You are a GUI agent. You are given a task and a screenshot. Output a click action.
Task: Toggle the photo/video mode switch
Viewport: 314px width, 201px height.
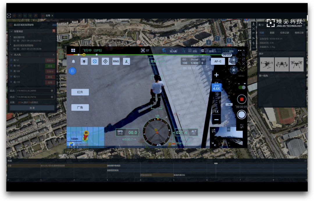click(242, 87)
